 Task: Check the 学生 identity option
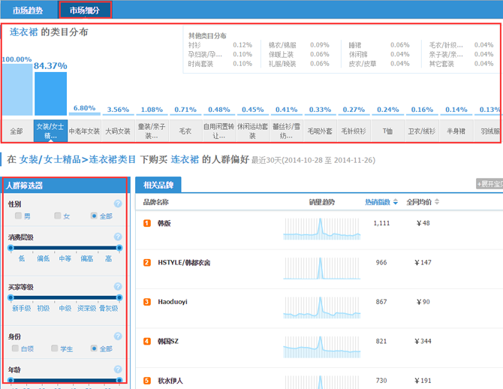pyautogui.click(x=54, y=348)
